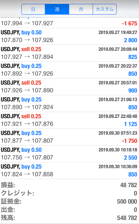Viewport: 139px width, 224px height.
Task: Open the losing trade dated 2019.09.30 07:51:23
Action: point(69,137)
